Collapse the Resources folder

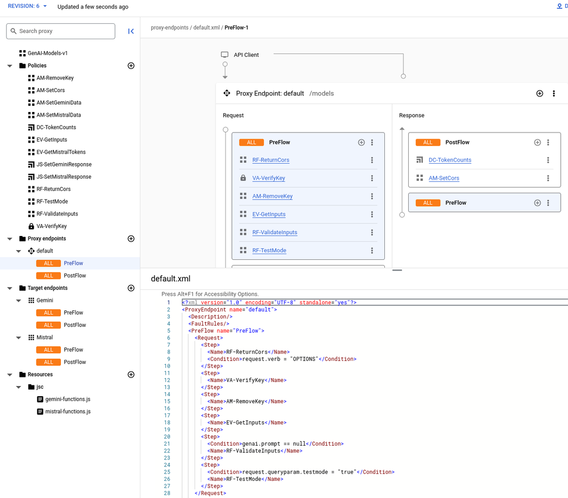(10, 375)
